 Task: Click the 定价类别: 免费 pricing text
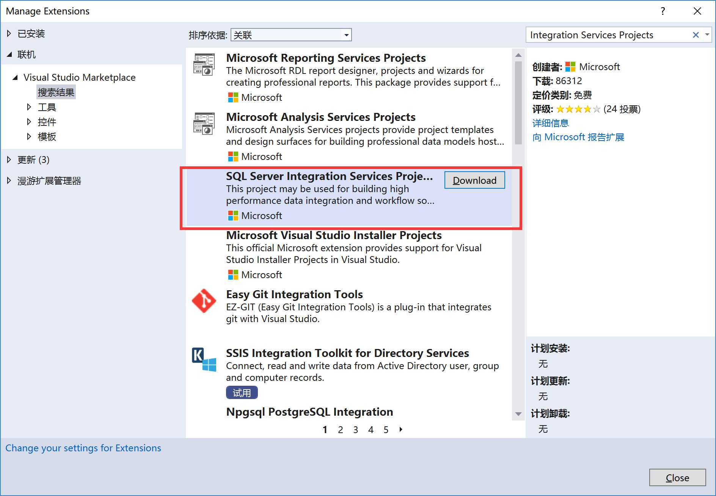[x=562, y=95]
